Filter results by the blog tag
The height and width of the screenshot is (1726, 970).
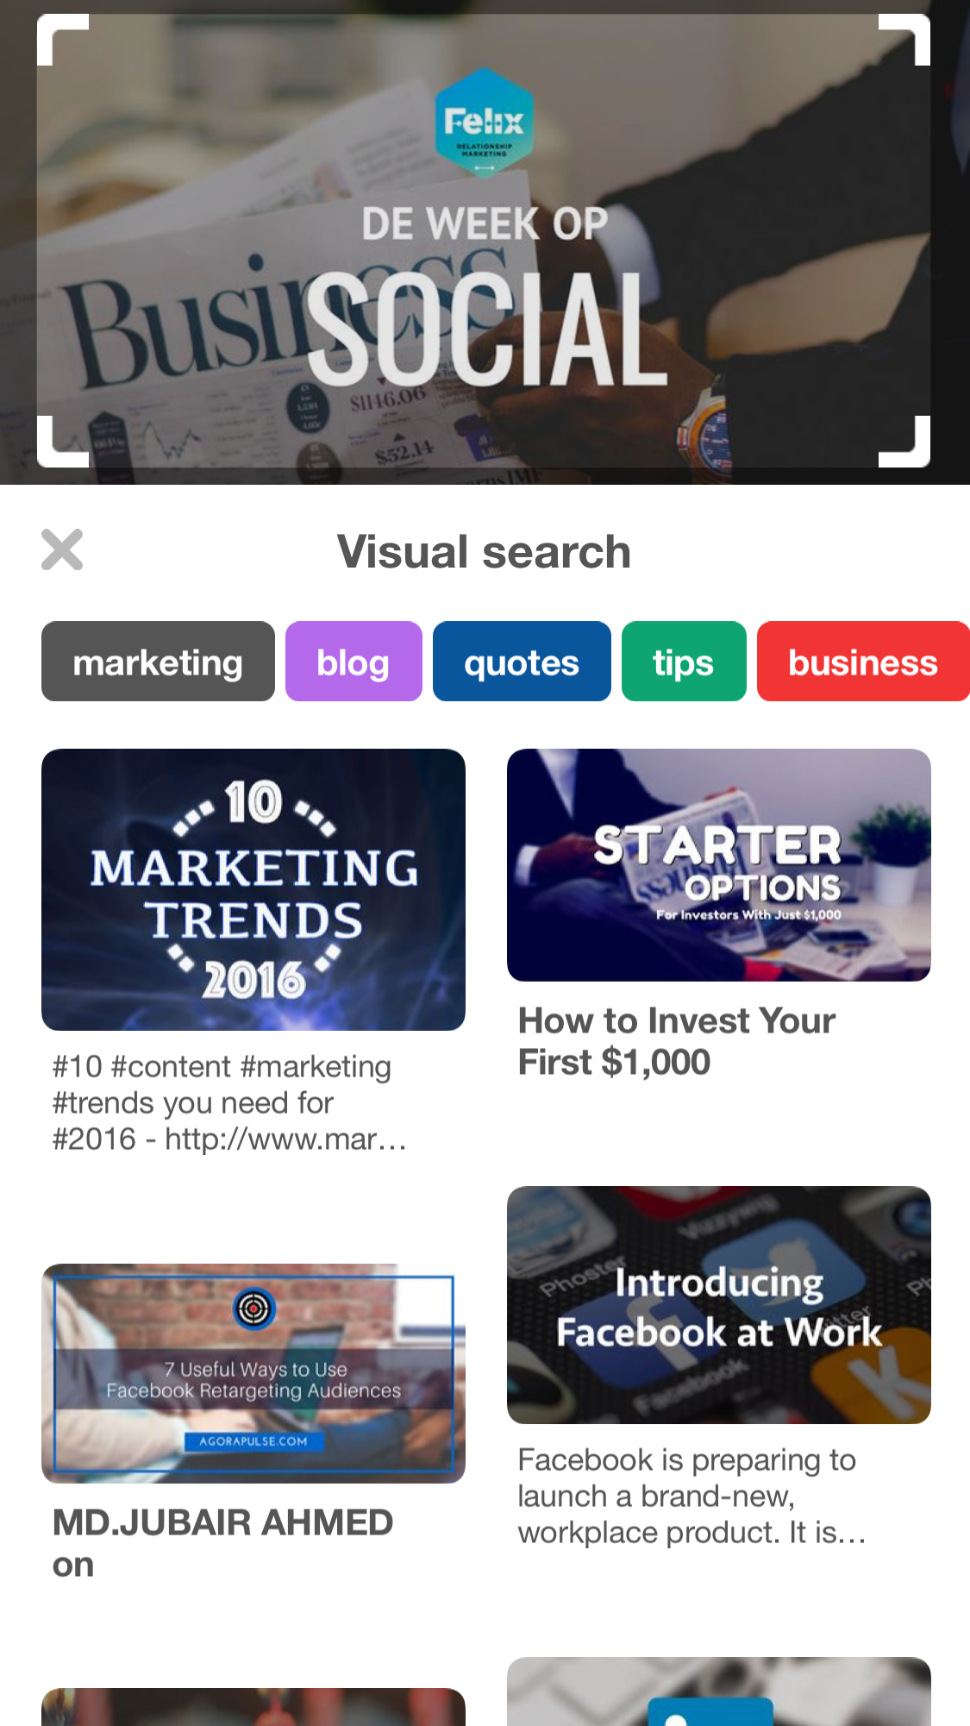pyautogui.click(x=354, y=662)
